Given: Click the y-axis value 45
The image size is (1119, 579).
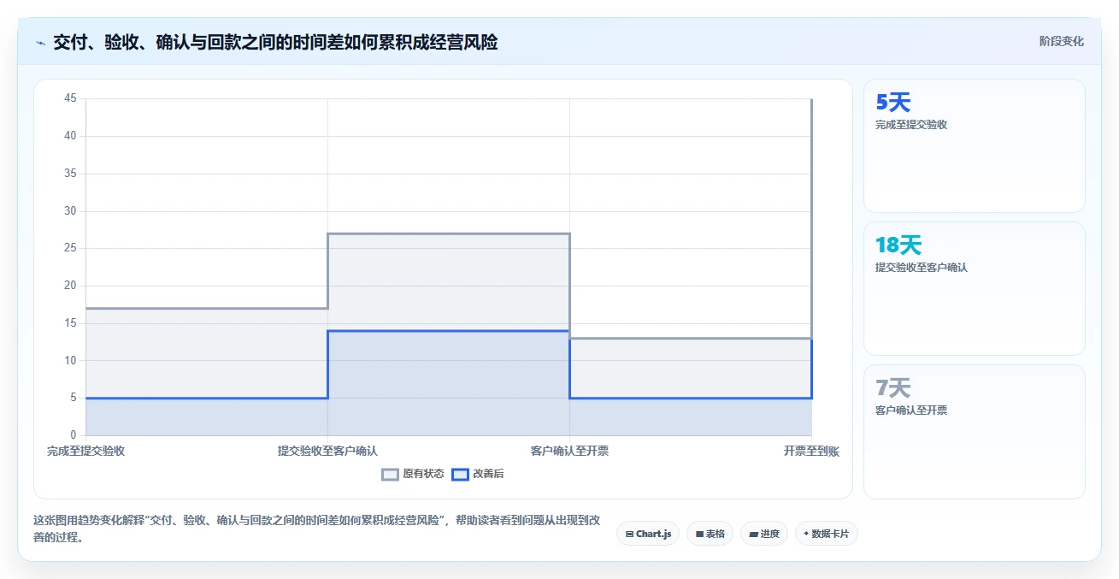Looking at the screenshot, I should point(70,98).
